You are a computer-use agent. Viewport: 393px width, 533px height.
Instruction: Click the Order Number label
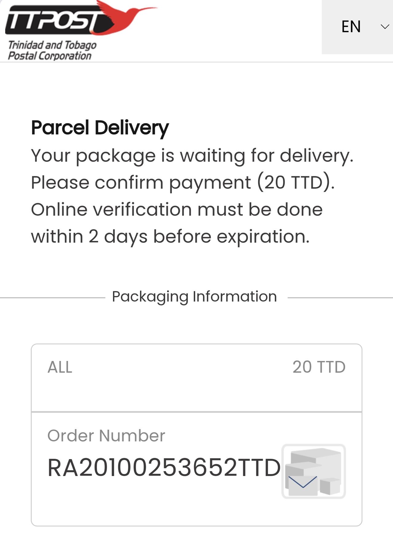[x=106, y=435]
